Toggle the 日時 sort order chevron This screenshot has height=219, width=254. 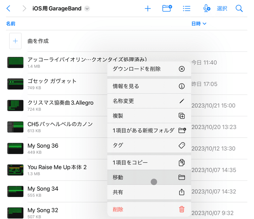coord(204,24)
